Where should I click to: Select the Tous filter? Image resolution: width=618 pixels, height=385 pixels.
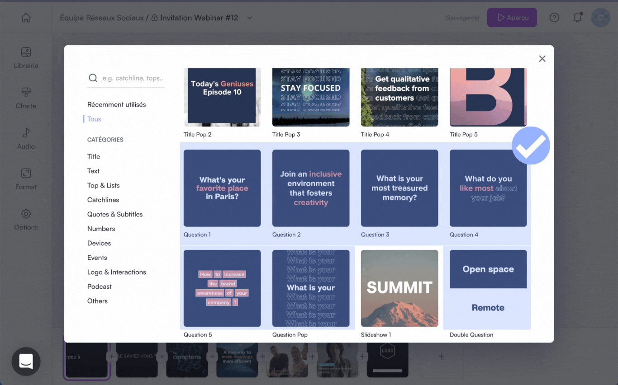click(94, 119)
